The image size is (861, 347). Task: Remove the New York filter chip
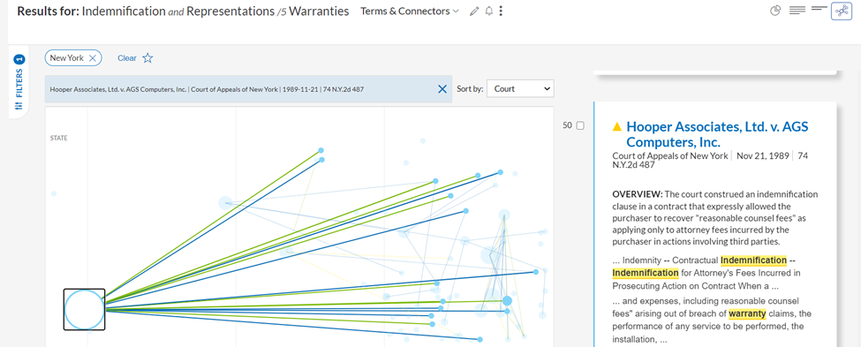point(92,57)
